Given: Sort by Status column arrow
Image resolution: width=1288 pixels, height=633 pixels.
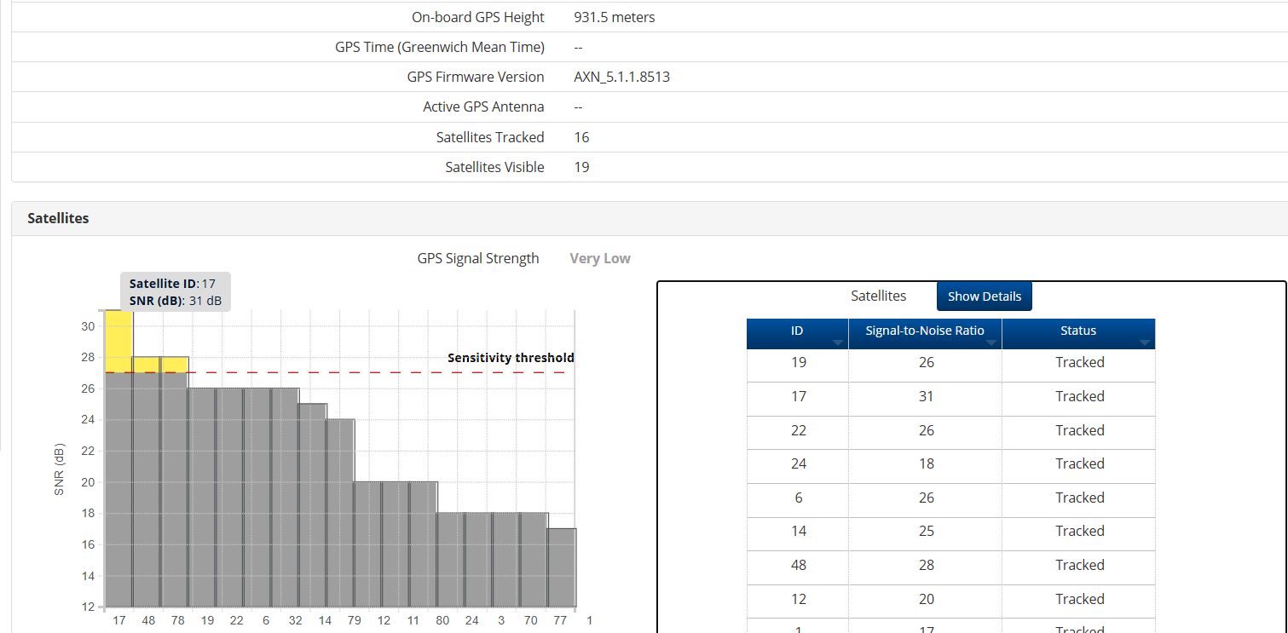Looking at the screenshot, I should pyautogui.click(x=1144, y=342).
